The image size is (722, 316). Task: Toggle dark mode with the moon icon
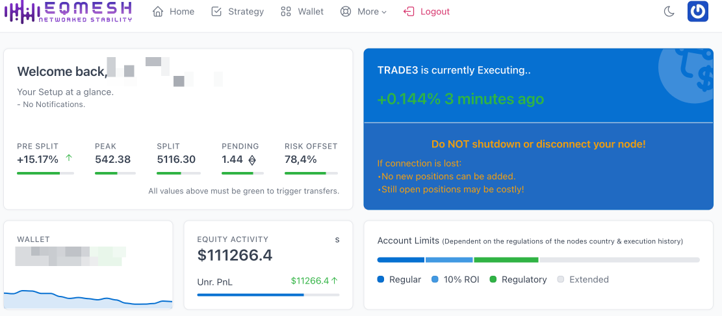tap(669, 12)
